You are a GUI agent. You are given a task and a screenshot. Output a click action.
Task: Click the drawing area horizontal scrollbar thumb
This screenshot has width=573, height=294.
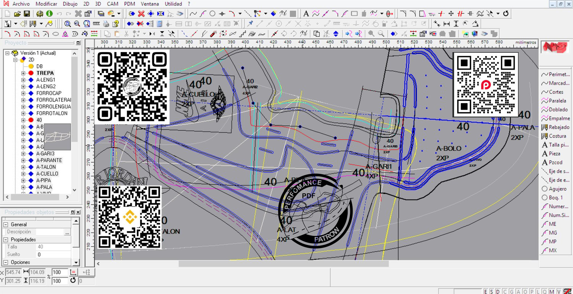click(283, 263)
